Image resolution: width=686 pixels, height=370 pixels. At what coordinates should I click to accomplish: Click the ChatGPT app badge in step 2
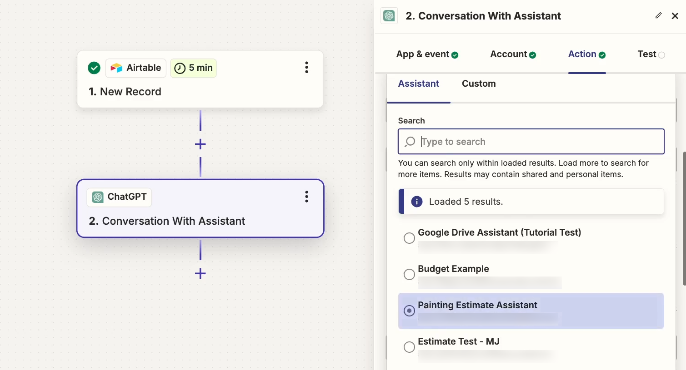point(119,197)
